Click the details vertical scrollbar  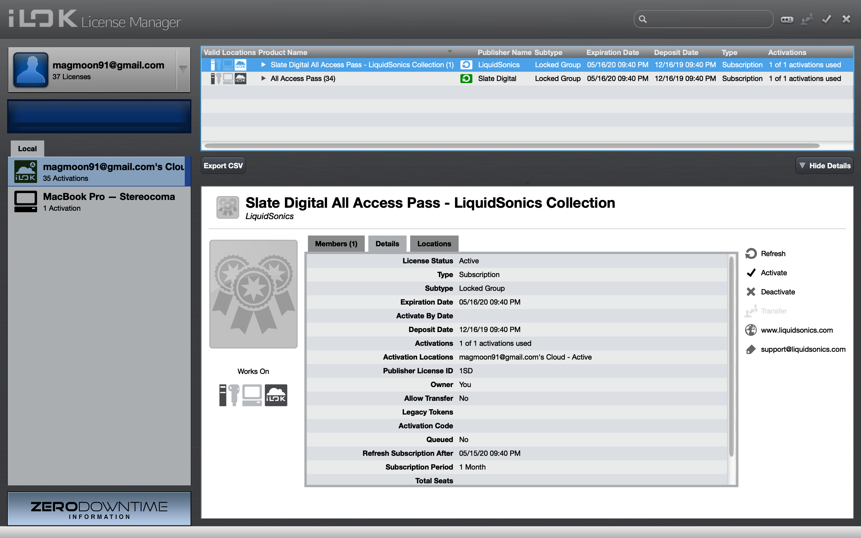(732, 356)
